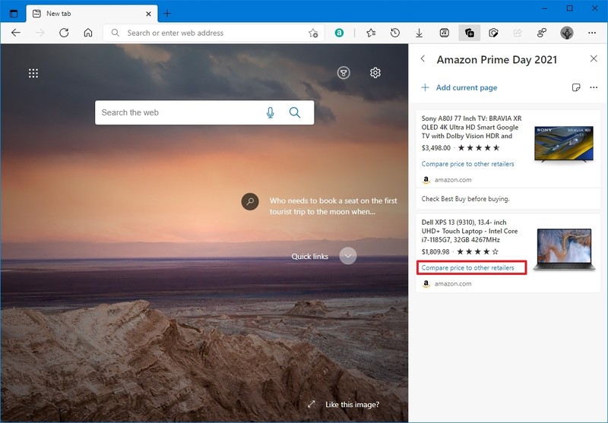Click amazon.com under the Sony TV

[453, 180]
